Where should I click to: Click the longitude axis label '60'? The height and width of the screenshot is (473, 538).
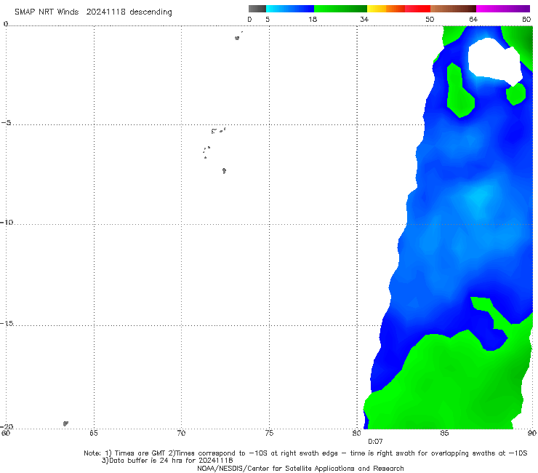pos(6,433)
